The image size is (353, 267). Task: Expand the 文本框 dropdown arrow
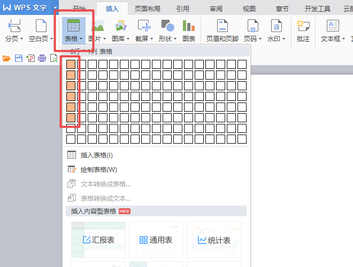(x=343, y=39)
